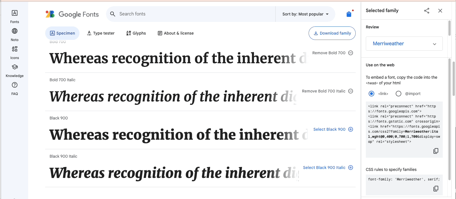Select the Noto sidebar icon
The image size is (456, 199).
(x=14, y=34)
